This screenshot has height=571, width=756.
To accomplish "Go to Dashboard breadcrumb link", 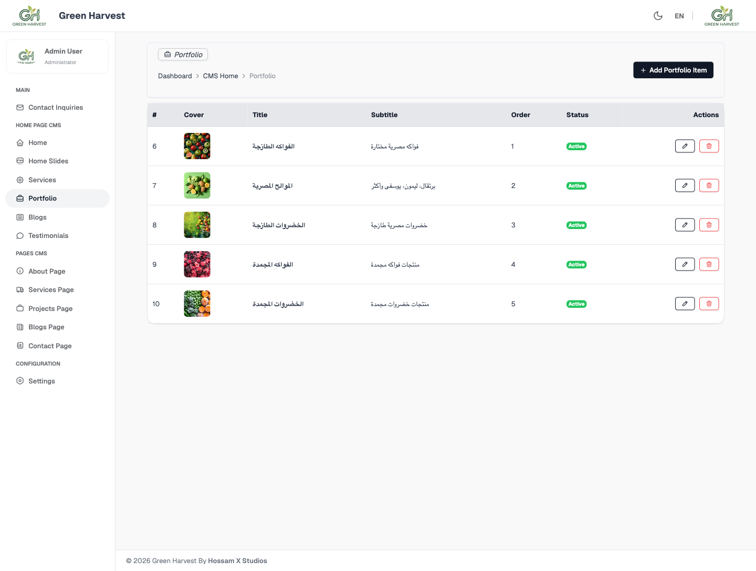I will [x=175, y=76].
